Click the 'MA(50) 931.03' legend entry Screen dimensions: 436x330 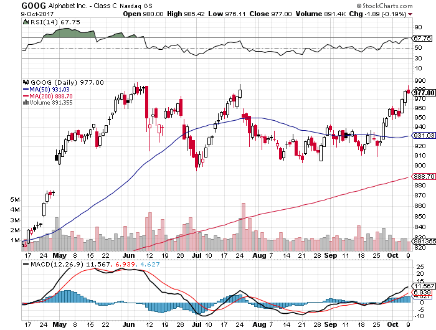point(49,90)
